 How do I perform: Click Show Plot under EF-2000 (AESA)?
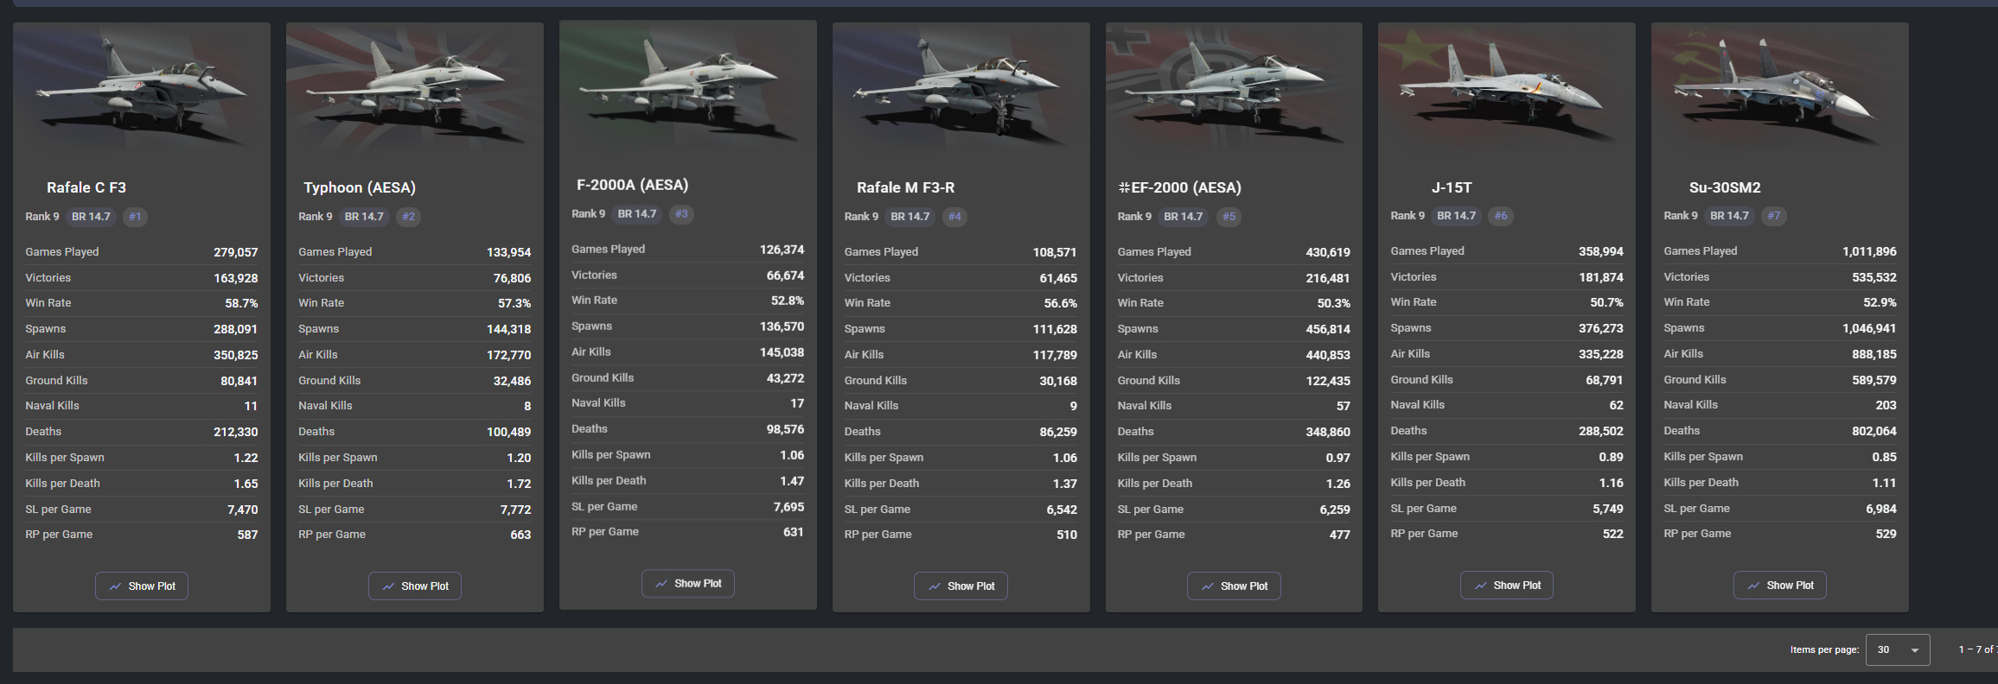coord(1234,586)
